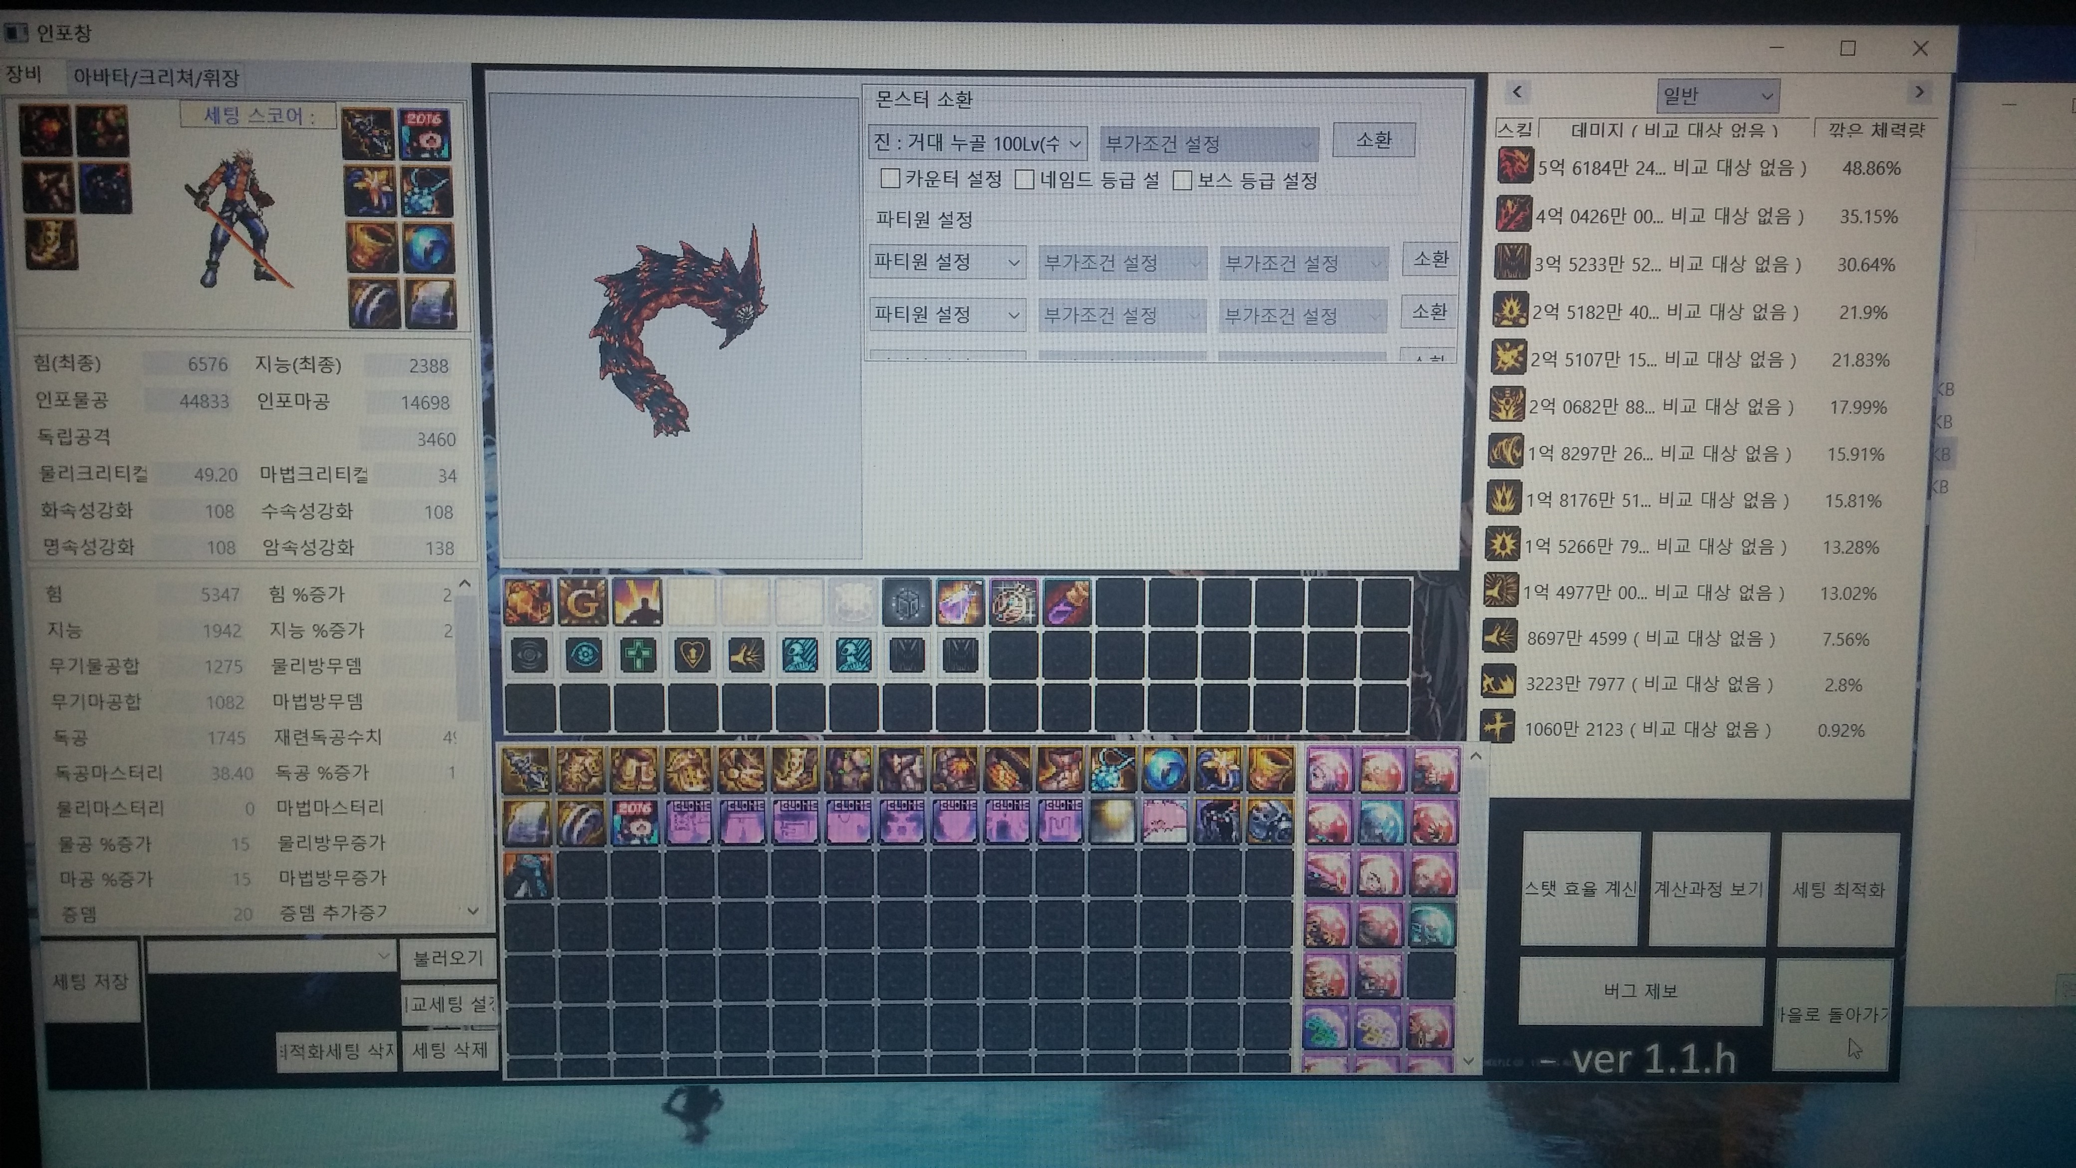Image resolution: width=2076 pixels, height=1168 pixels.
Task: Click the G icon in the buff row
Action: (x=582, y=602)
